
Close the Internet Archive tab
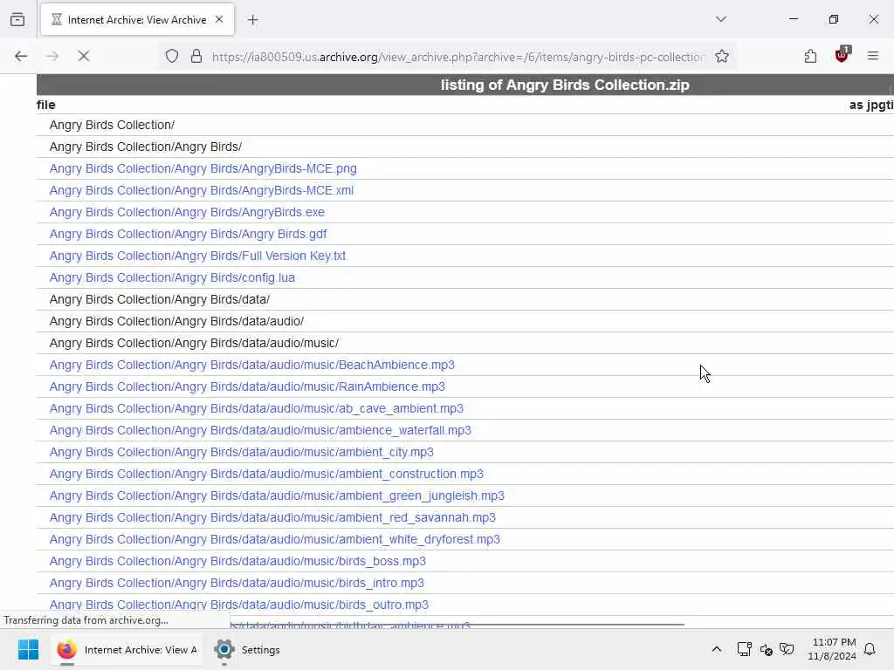coord(219,19)
